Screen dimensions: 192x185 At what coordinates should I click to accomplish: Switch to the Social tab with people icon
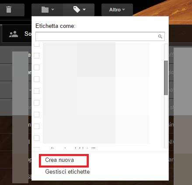click(x=17, y=34)
